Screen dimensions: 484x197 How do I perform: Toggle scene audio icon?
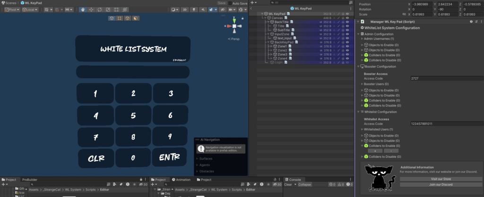point(203,9)
